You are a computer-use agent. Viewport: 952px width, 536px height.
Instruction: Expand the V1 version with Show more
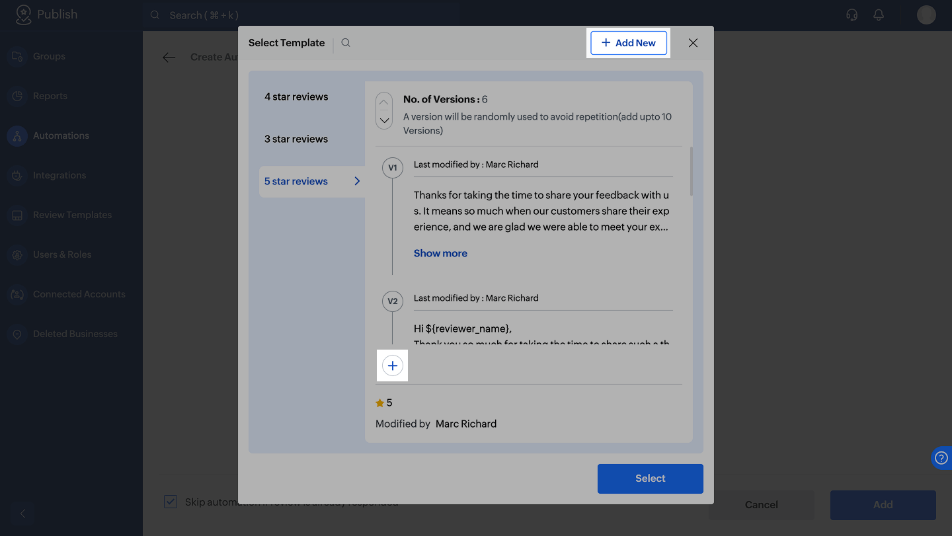pos(440,253)
